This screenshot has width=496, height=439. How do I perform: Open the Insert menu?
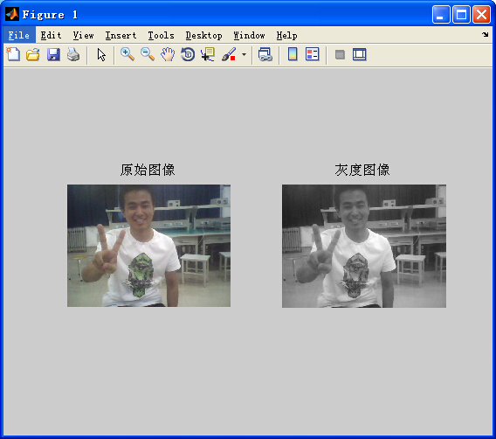(121, 36)
